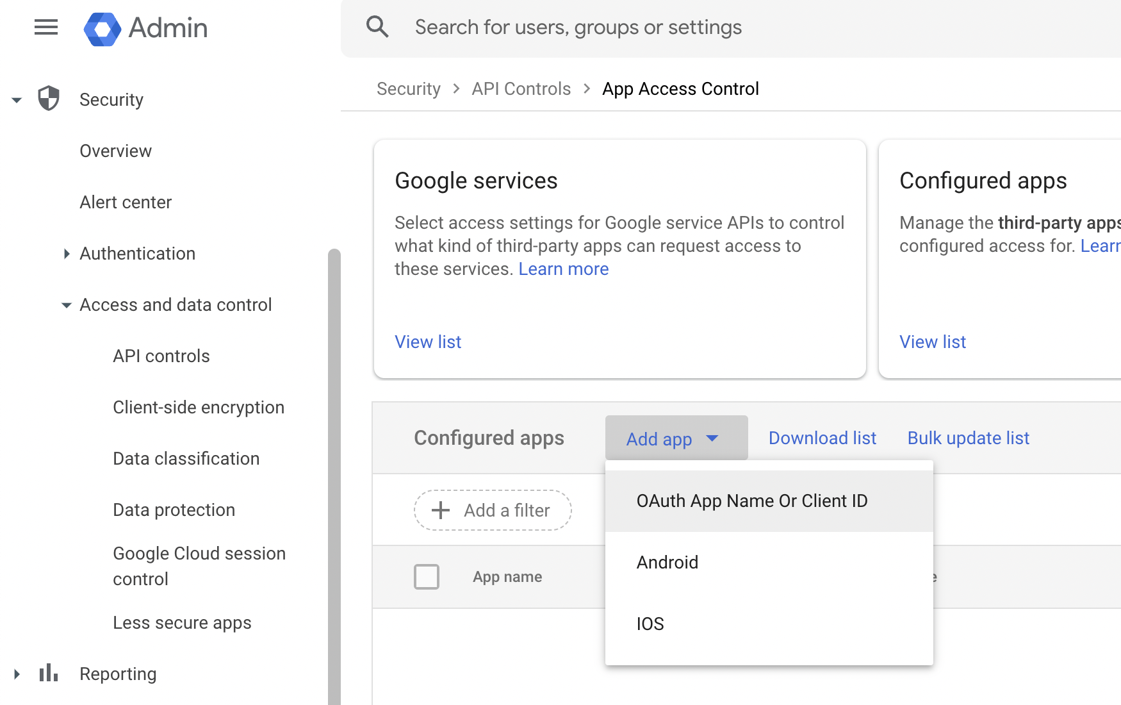The width and height of the screenshot is (1121, 705).
Task: Sort by App name column header
Action: (x=507, y=577)
